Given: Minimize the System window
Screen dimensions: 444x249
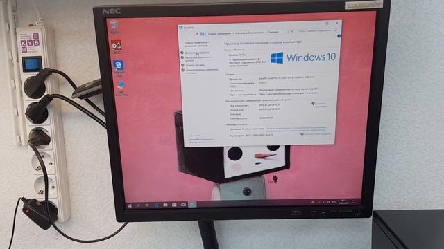Looking at the screenshot, I should pos(318,24).
